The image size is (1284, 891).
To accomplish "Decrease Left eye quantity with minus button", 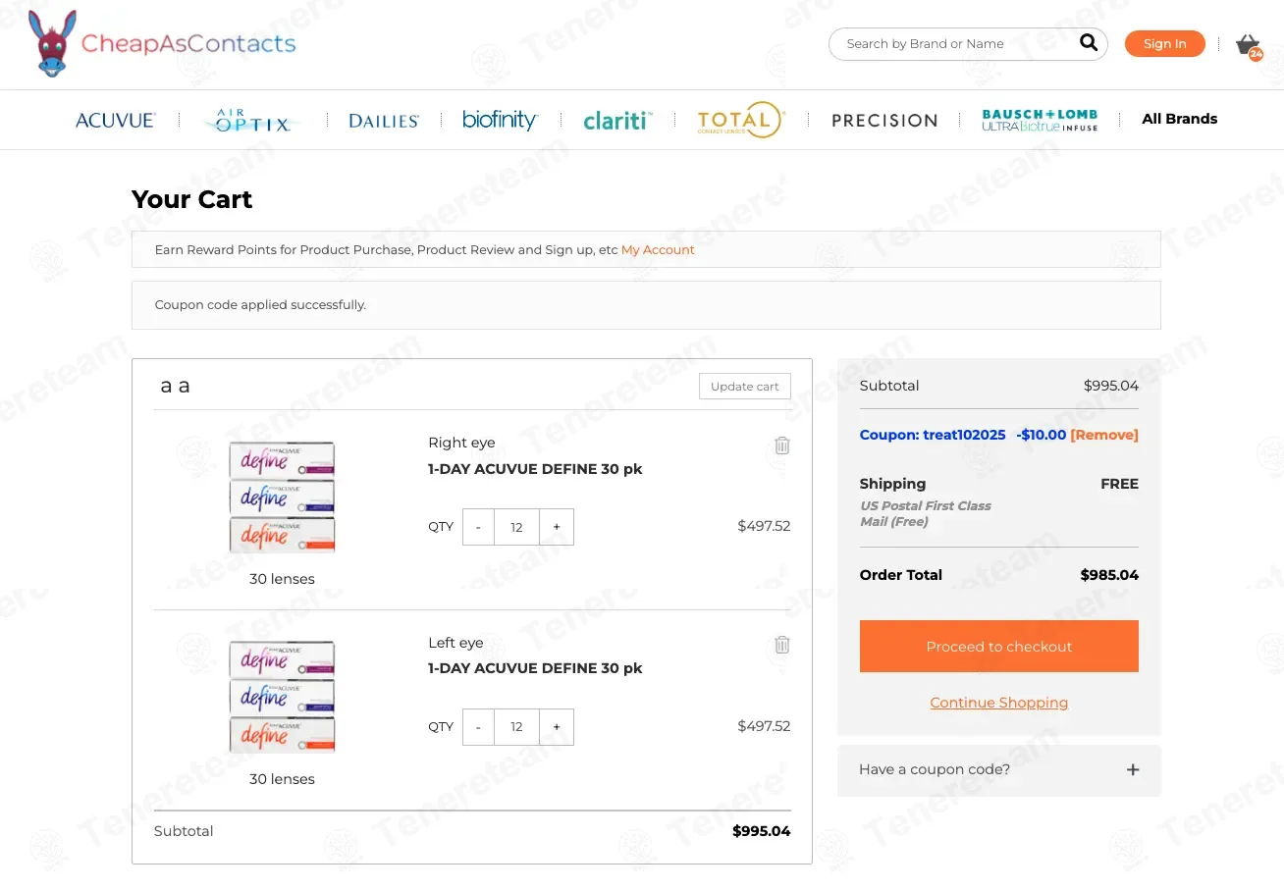I will click(478, 727).
